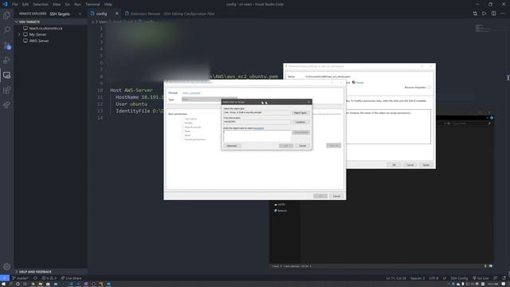The image size is (510, 287).
Task: Open Remote Explorer view in activity bar
Action: coord(6,75)
